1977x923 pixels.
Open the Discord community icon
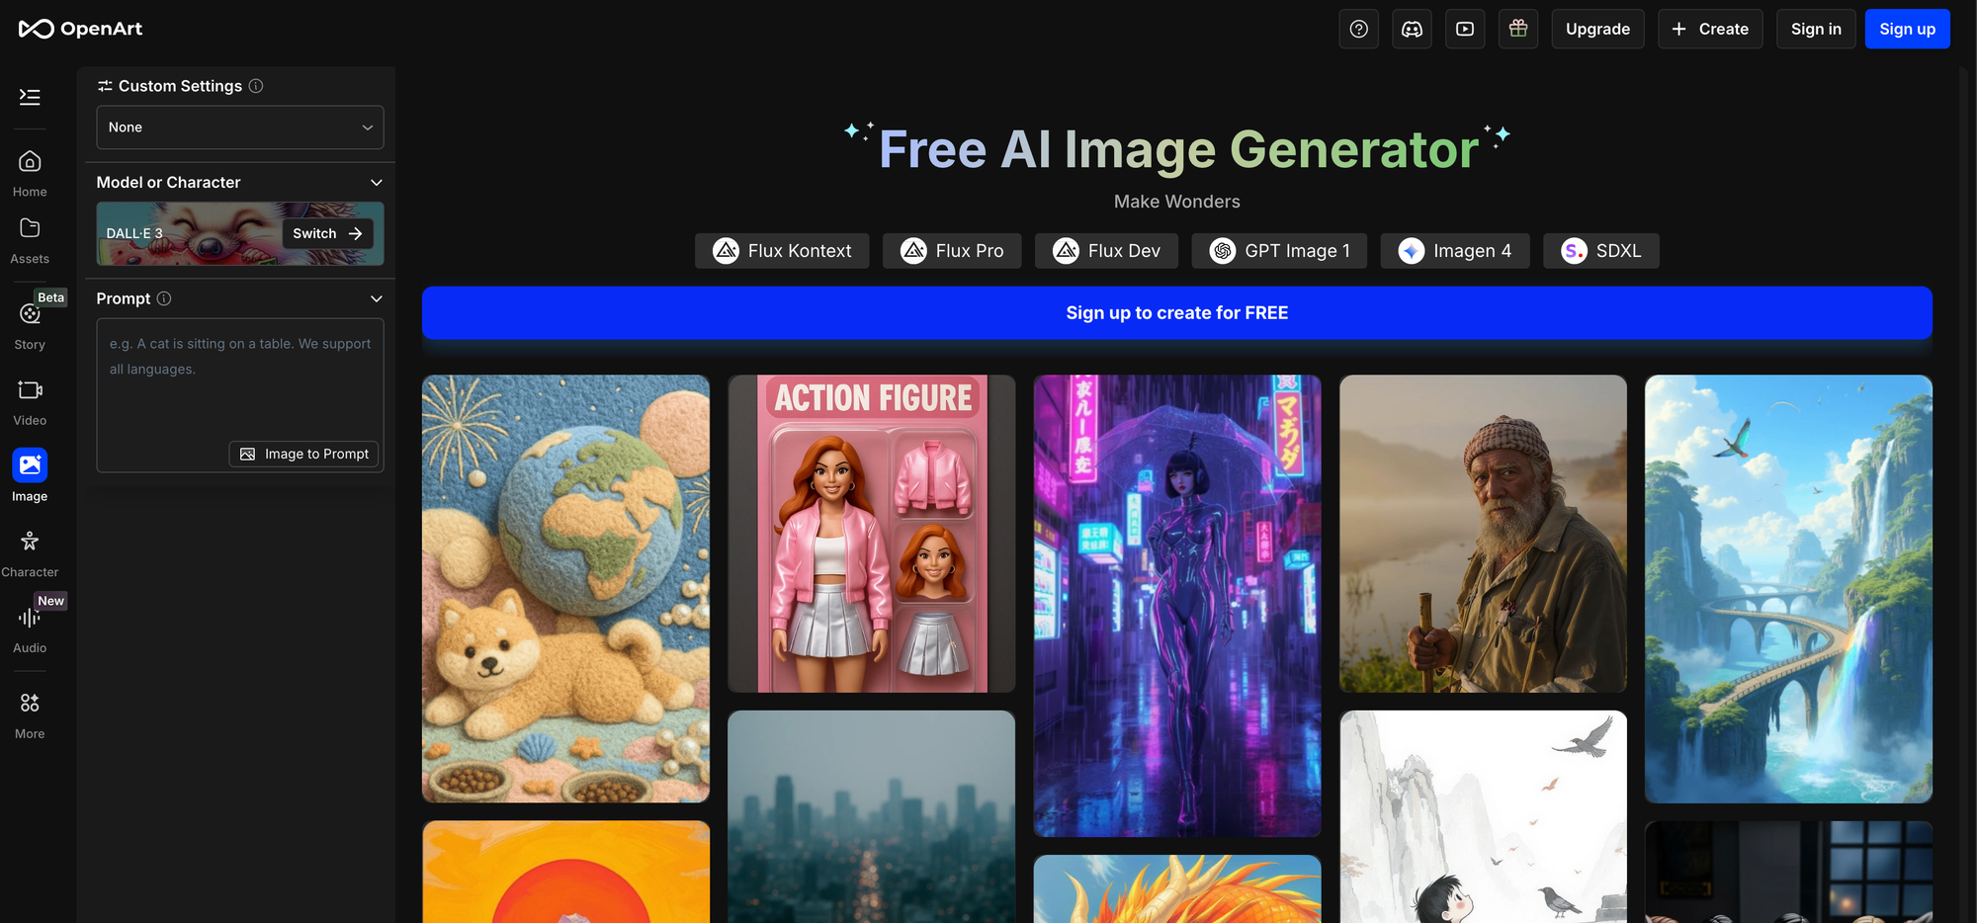1412,29
